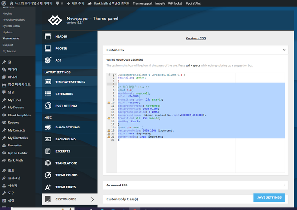Fold the code block at line 1
This screenshot has height=210, width=297.
[116, 75]
